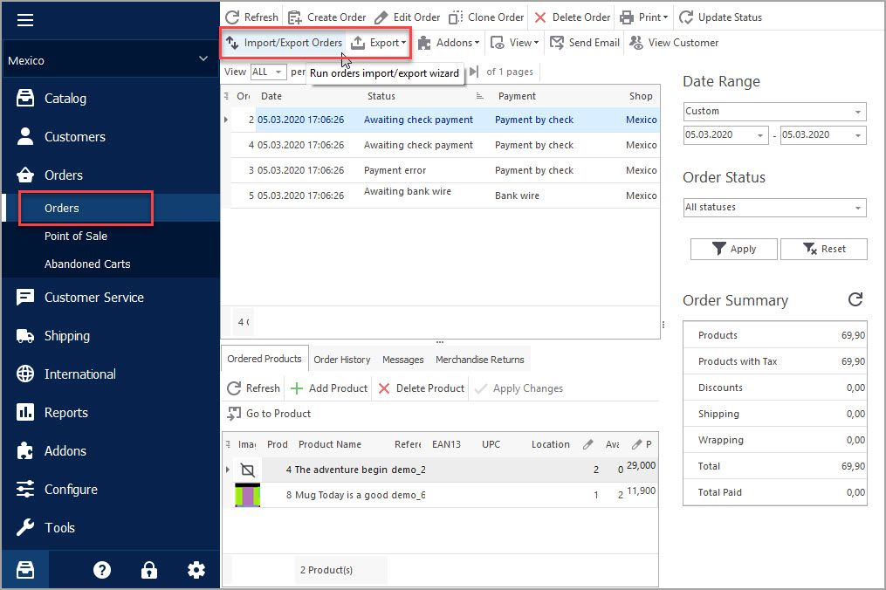
Task: Expand the first order row arrow
Action: [x=226, y=120]
